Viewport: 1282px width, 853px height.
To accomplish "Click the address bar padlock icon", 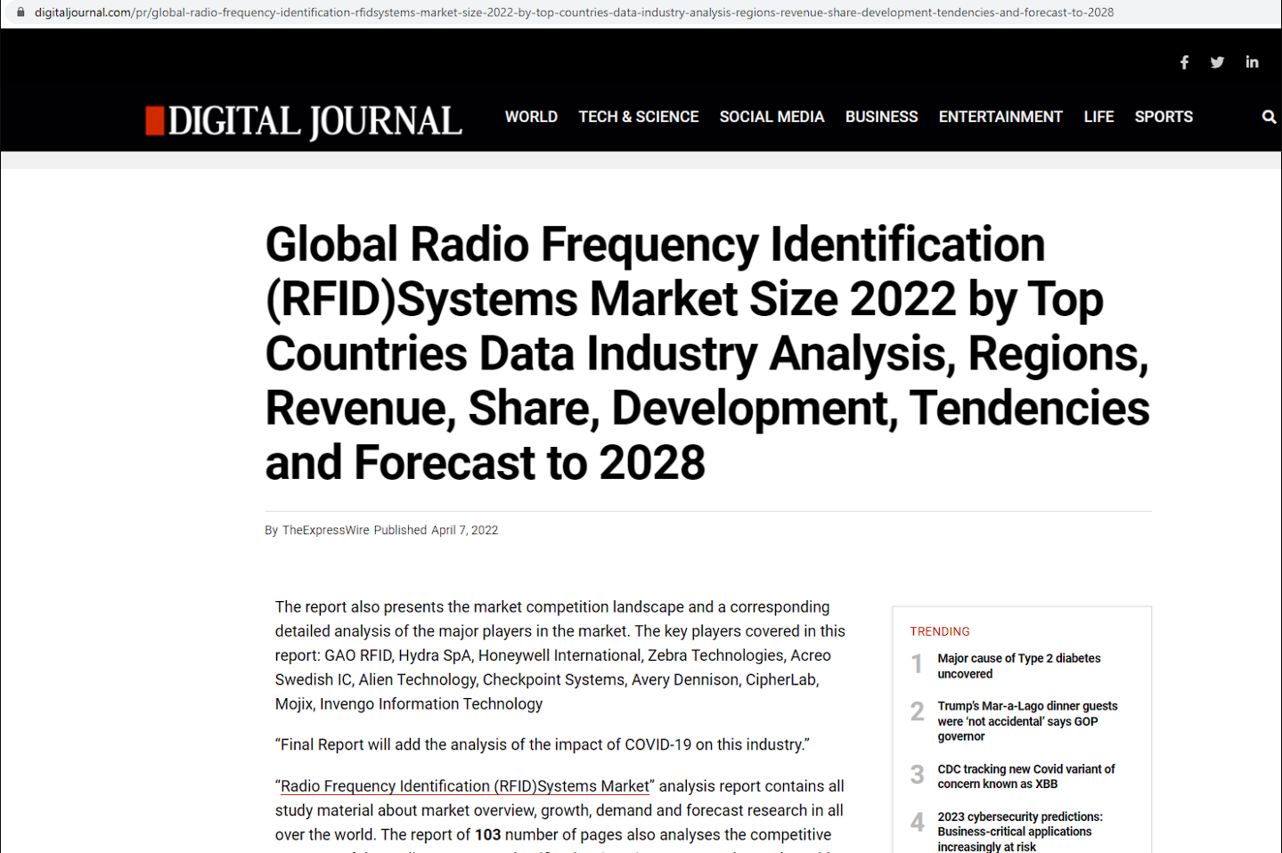I will [20, 12].
